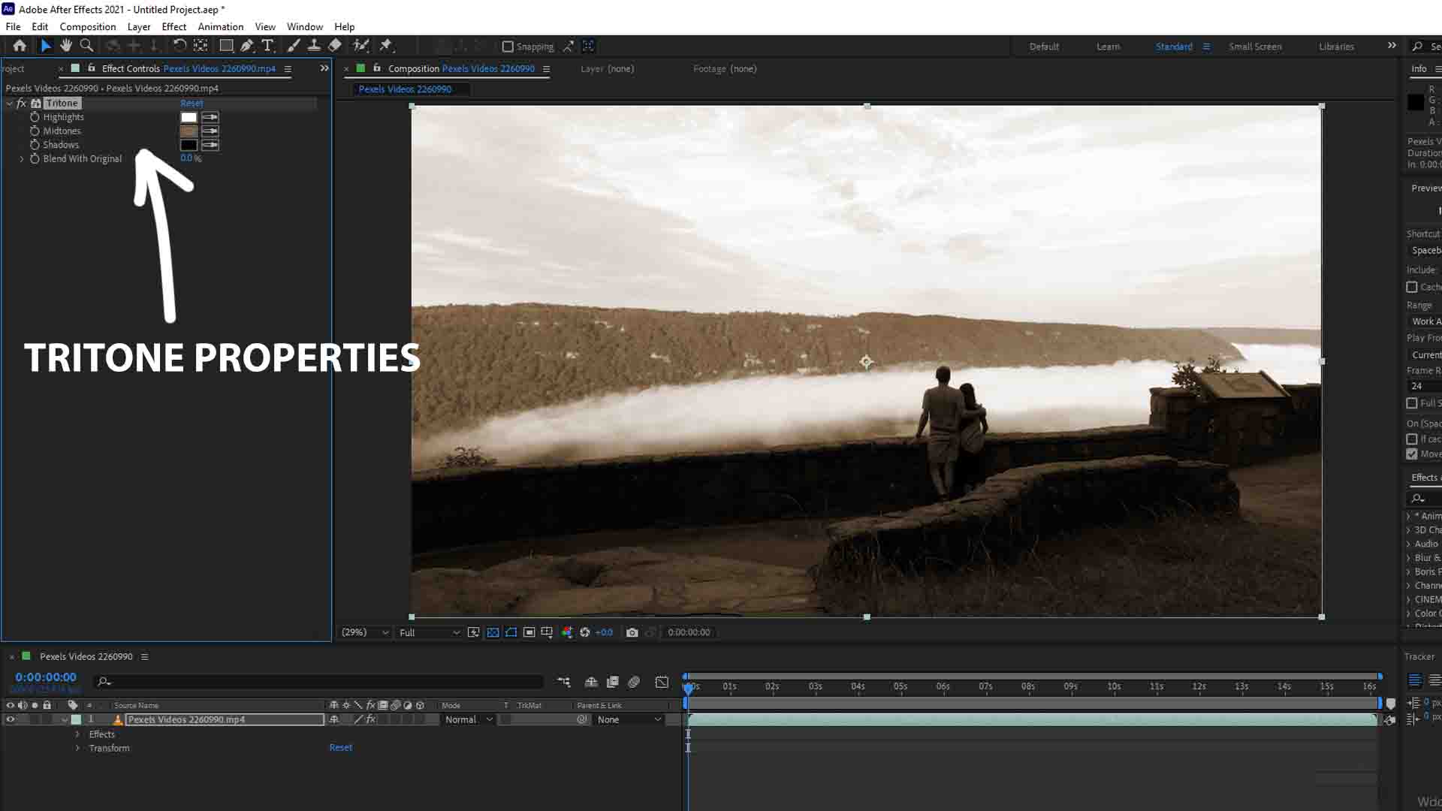Open resolution Full dropdown
The image size is (1442, 811).
429,633
